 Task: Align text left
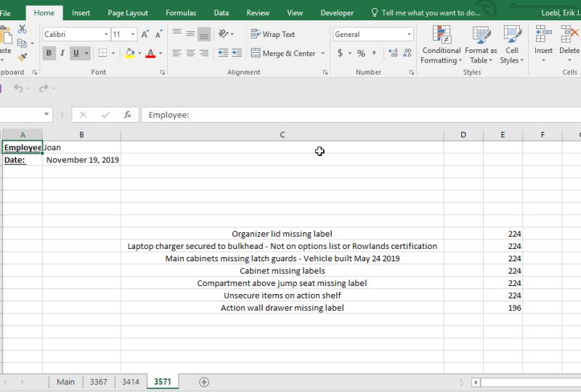click(x=177, y=53)
